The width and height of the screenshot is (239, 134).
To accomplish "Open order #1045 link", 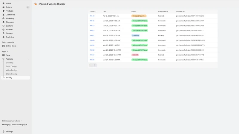I will coord(92,21).
